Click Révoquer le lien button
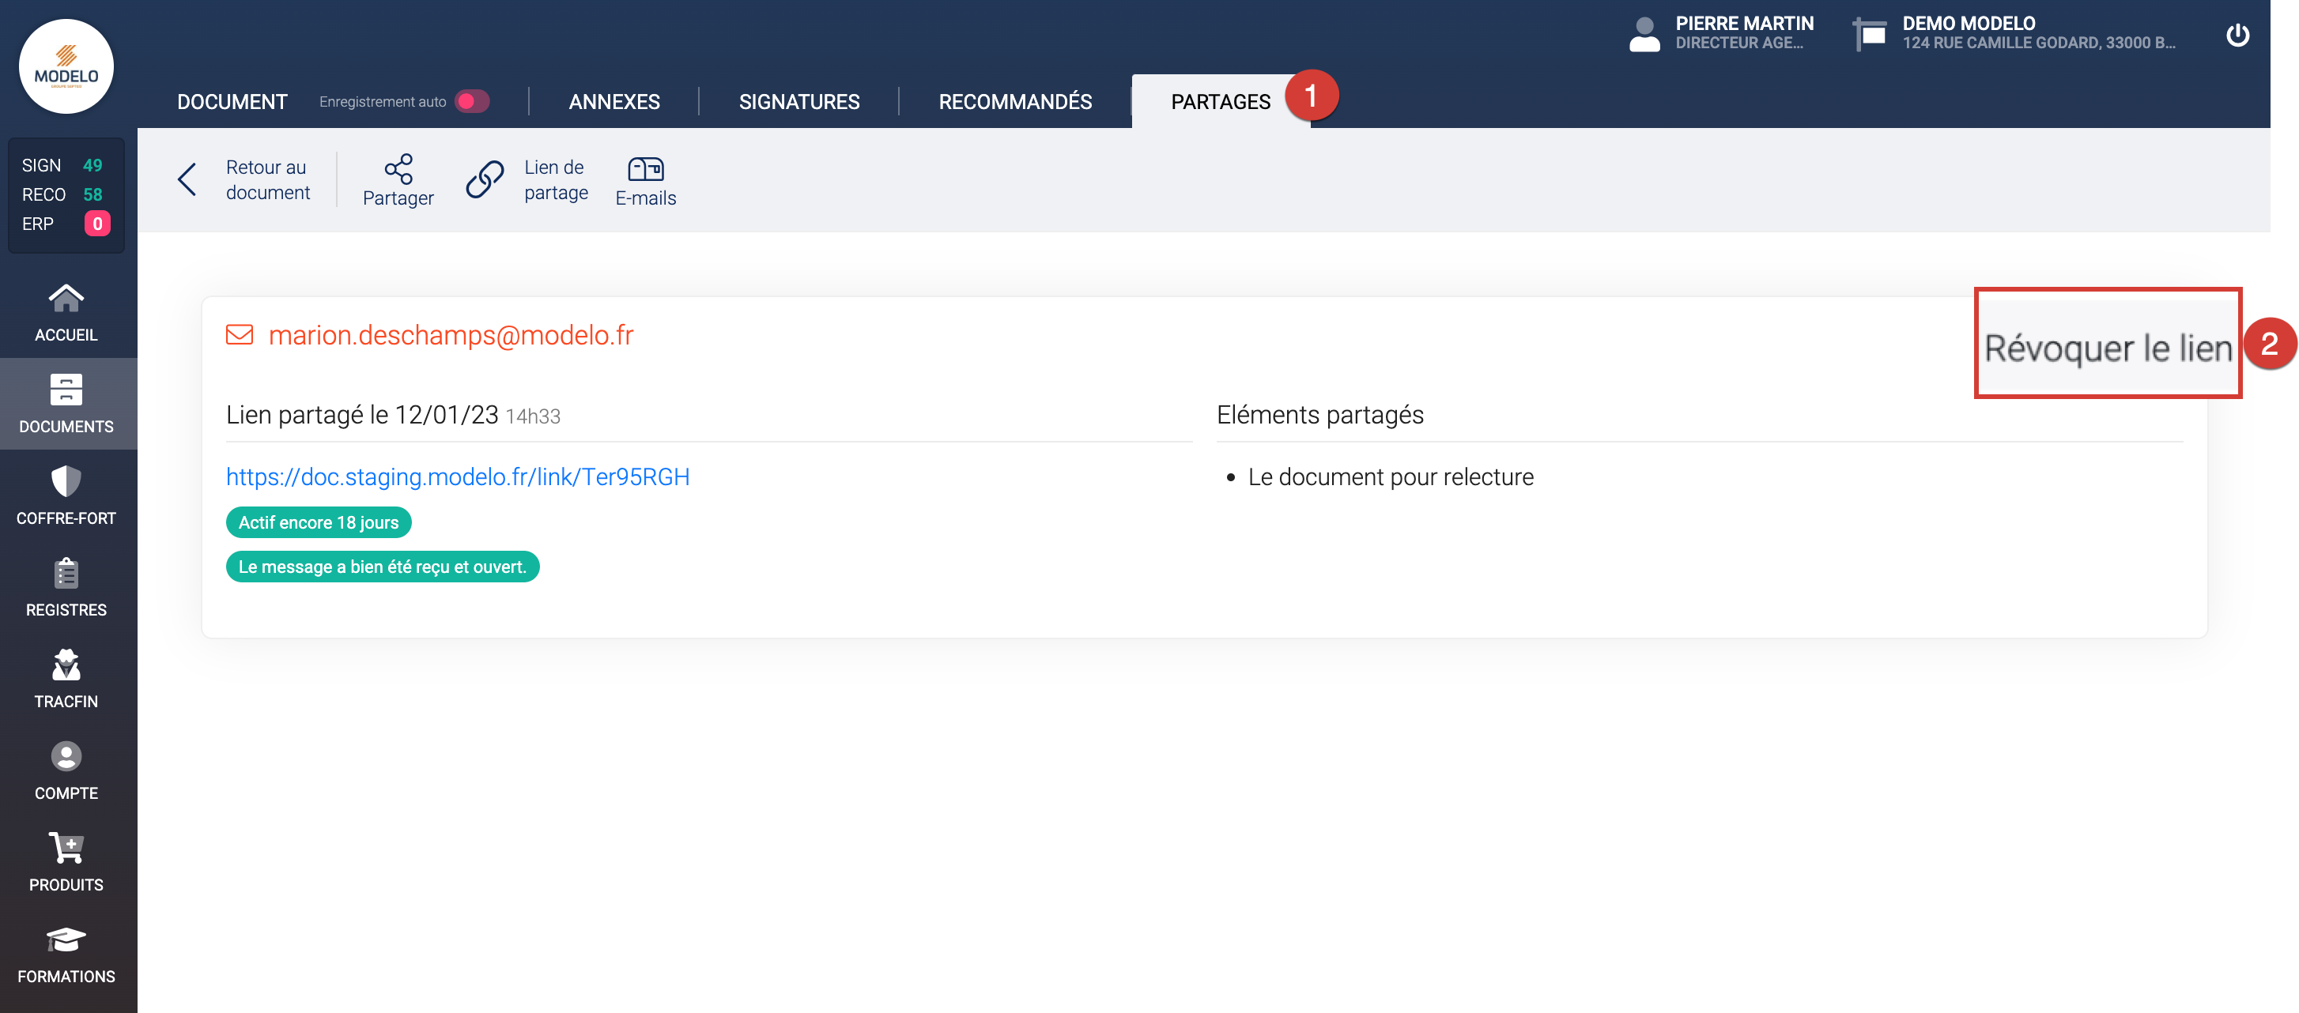 [x=2107, y=348]
